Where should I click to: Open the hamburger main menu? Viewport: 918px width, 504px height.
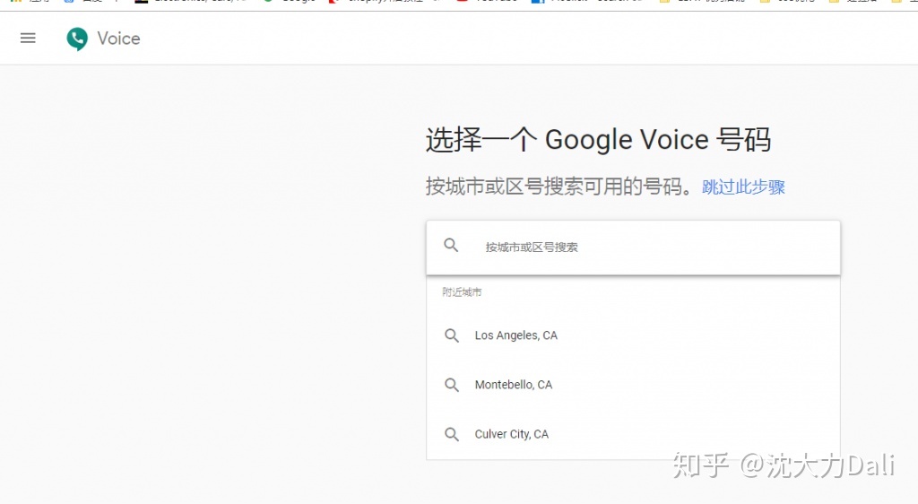[x=28, y=39]
